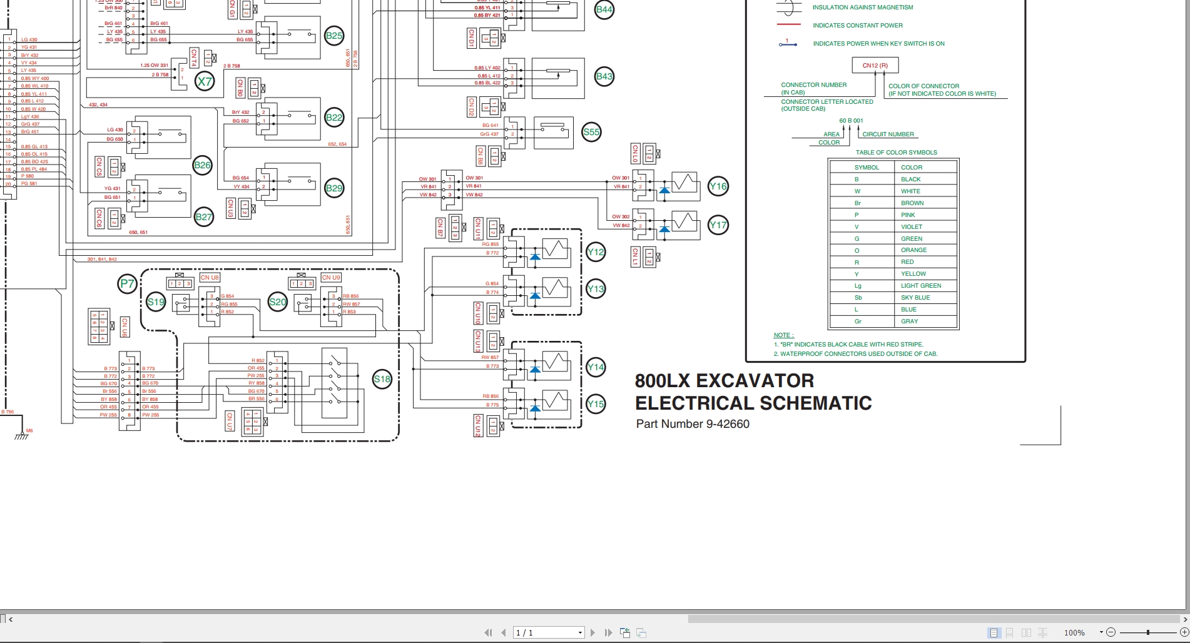Click the right horizontal scrollbar arrow
1190x643 pixels.
point(1186,619)
